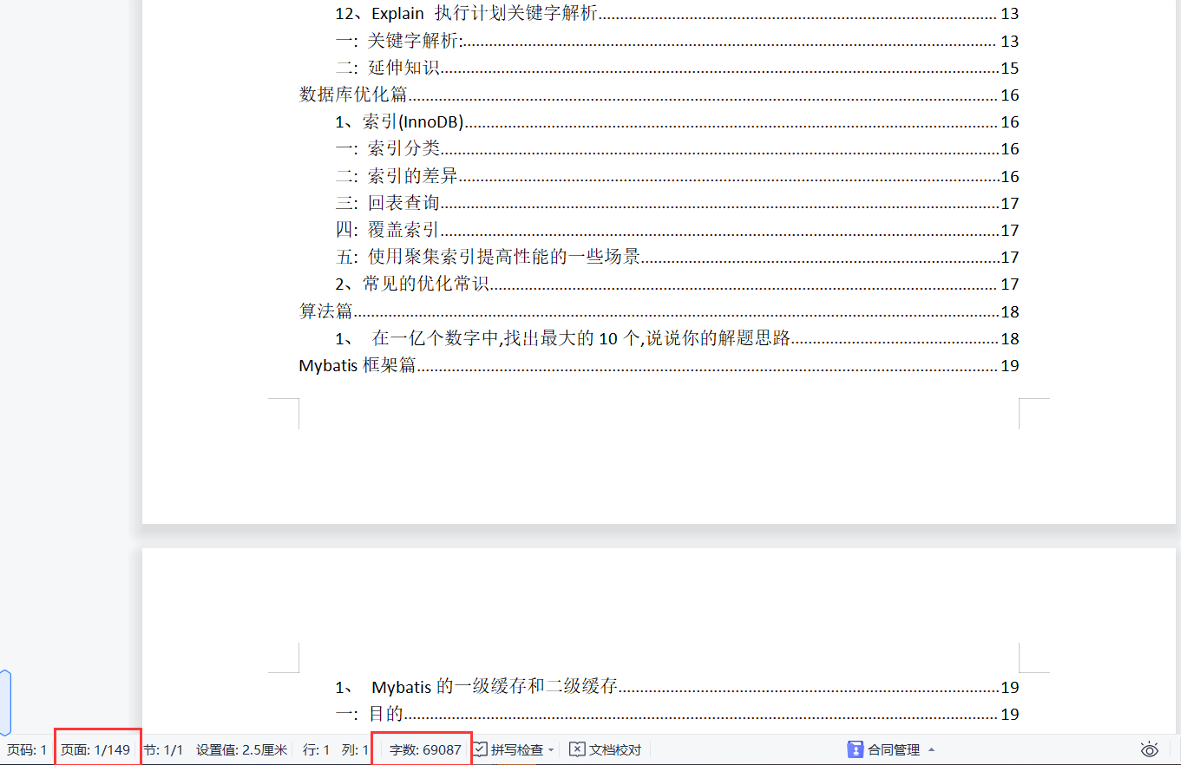Open TOC entry 二: 延伸知识
This screenshot has height=765, width=1181.
point(677,68)
